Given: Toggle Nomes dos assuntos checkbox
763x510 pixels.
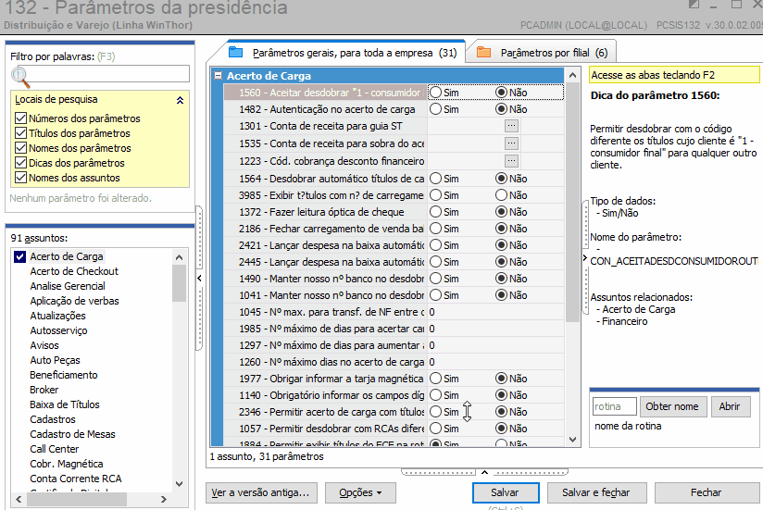Looking at the screenshot, I should (x=21, y=178).
